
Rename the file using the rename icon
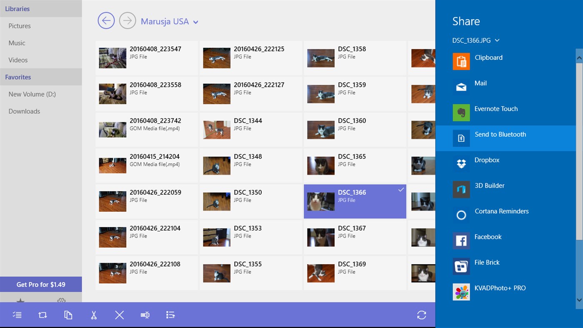145,315
